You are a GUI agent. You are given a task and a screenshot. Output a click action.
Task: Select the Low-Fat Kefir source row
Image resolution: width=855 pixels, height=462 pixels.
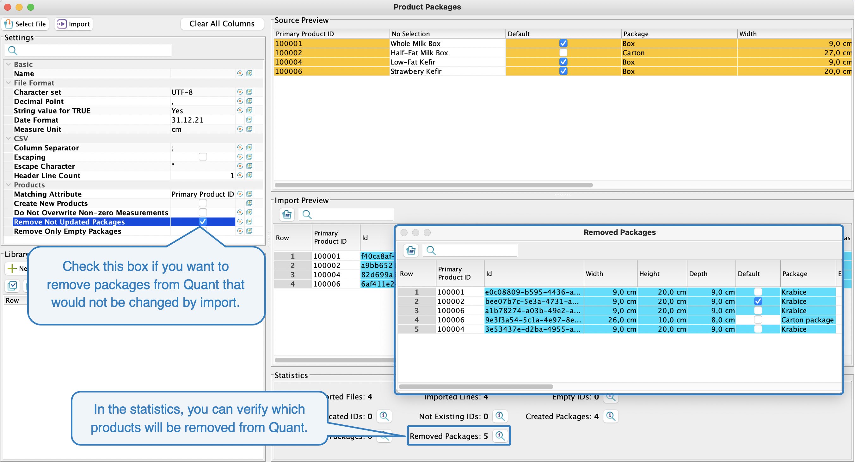coord(563,62)
